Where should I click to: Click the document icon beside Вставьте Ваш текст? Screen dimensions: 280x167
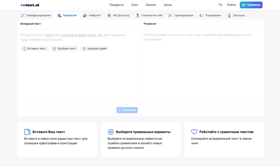27,132
